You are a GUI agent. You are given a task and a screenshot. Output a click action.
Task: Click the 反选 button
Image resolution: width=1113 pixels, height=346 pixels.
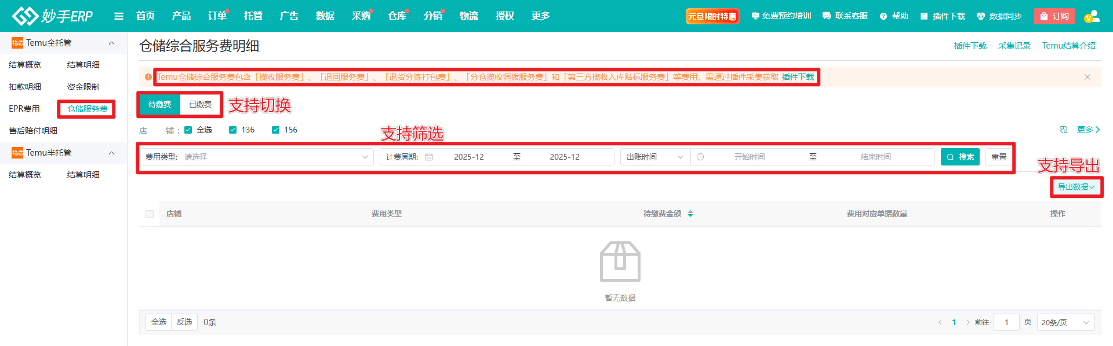pyautogui.click(x=184, y=322)
